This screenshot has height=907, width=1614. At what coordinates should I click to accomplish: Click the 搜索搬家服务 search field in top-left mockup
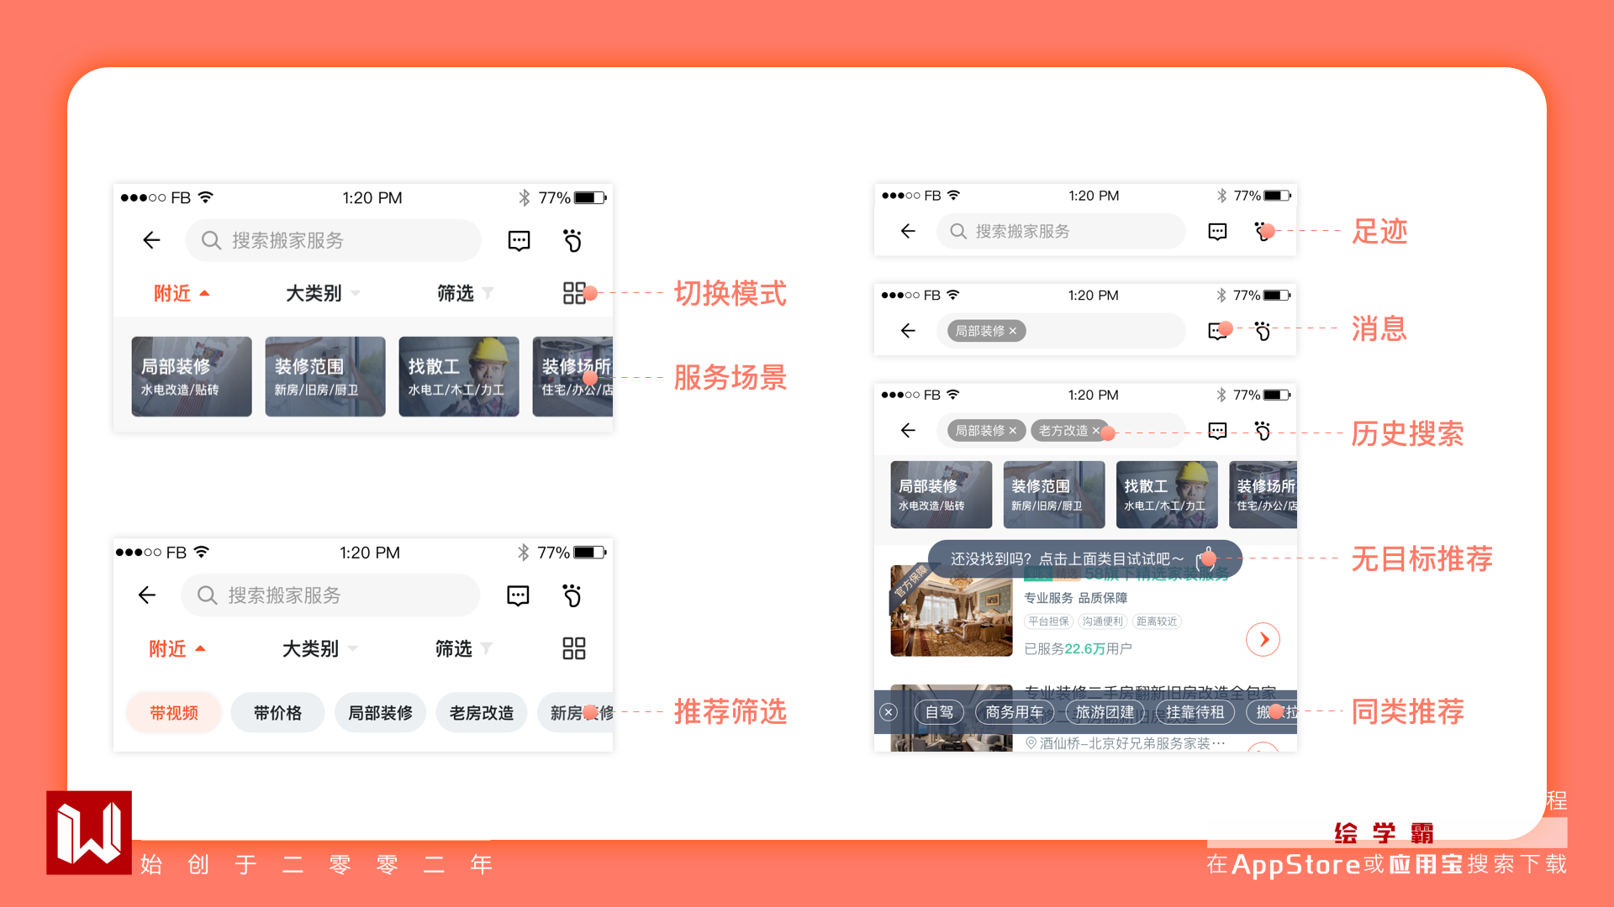[x=333, y=241]
